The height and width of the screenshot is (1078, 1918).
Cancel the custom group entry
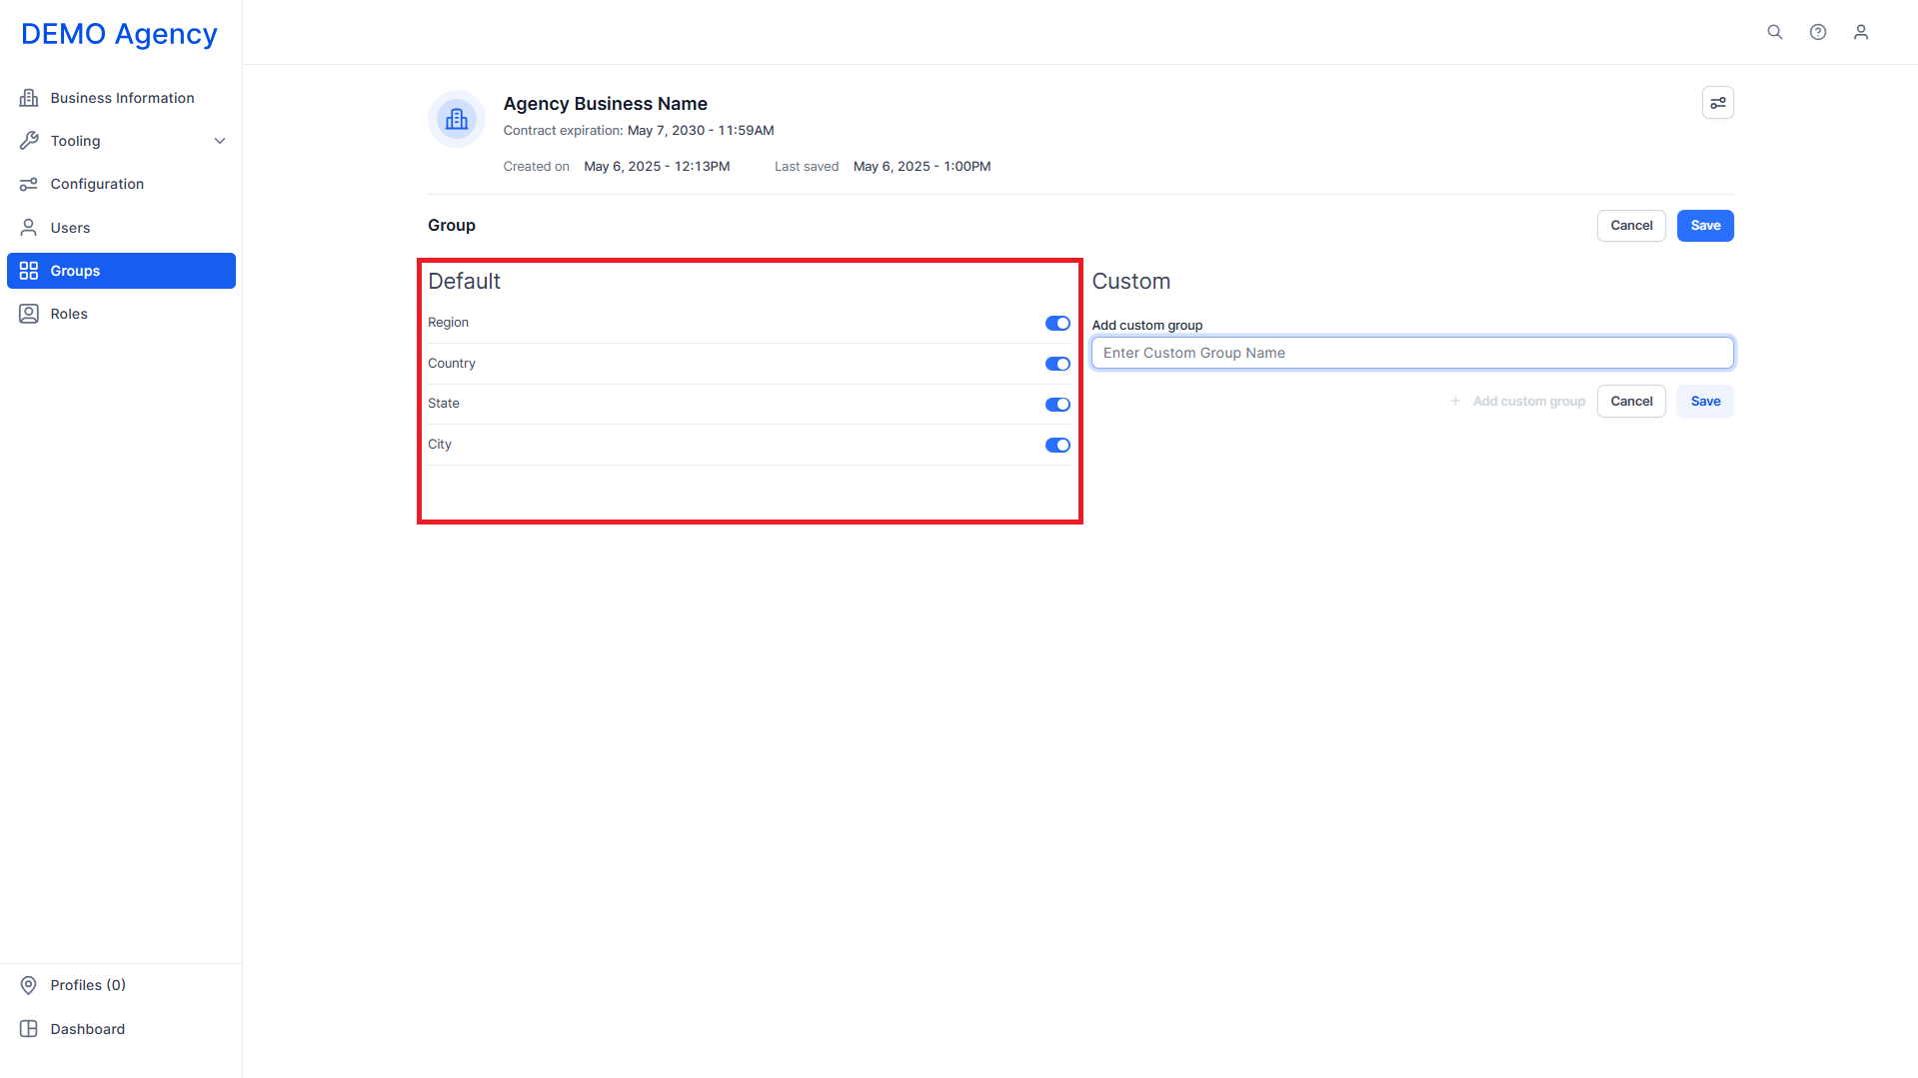(x=1631, y=402)
